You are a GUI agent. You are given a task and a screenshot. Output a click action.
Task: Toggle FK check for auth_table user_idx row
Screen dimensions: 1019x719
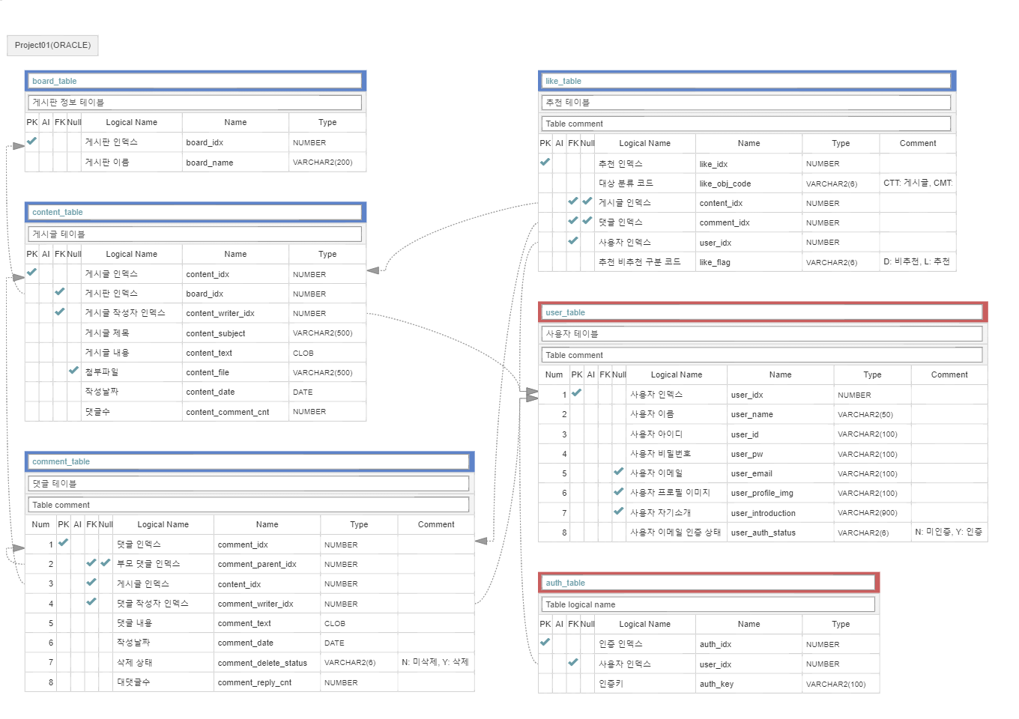click(x=573, y=664)
